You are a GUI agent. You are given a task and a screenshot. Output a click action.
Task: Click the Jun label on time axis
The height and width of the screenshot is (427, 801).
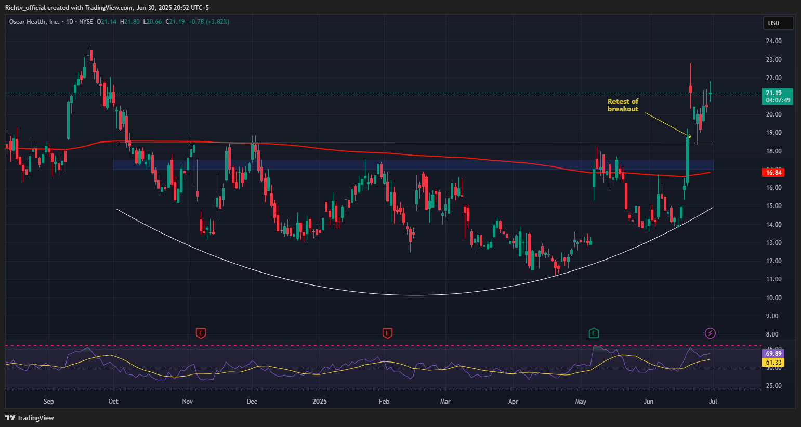[648, 402]
